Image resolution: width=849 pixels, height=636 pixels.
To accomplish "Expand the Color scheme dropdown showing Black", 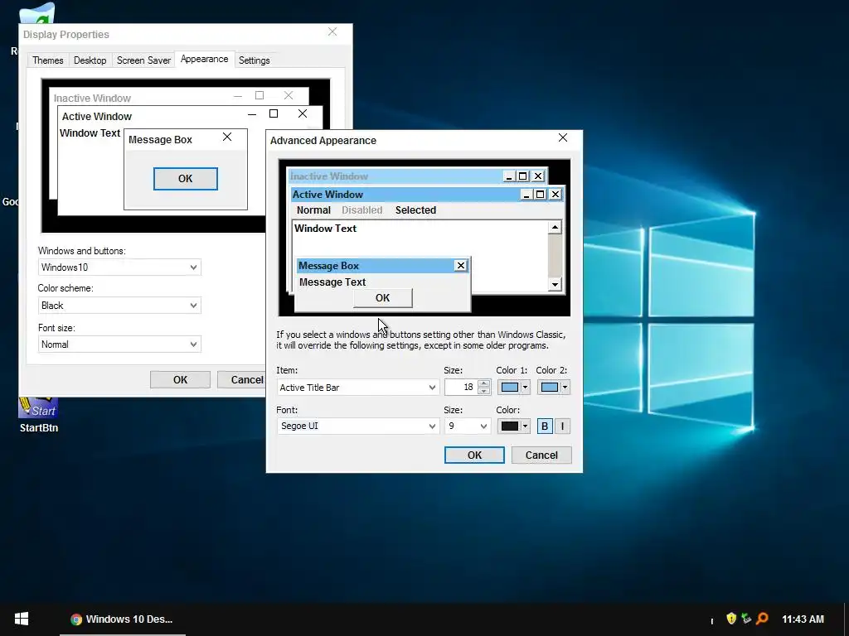I will coord(119,306).
